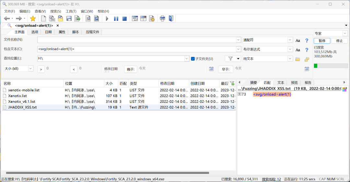This screenshot has width=350, height=182.
Task: Open calendar picker next to 晚于 date field
Action: coord(211,69)
